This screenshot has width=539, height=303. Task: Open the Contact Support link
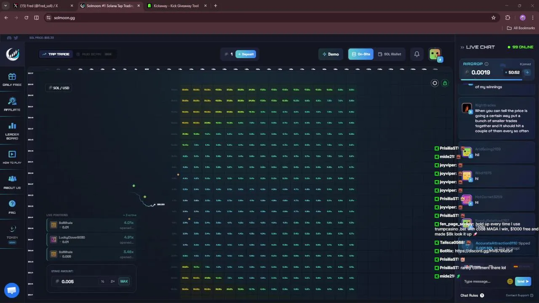[x=520, y=295]
